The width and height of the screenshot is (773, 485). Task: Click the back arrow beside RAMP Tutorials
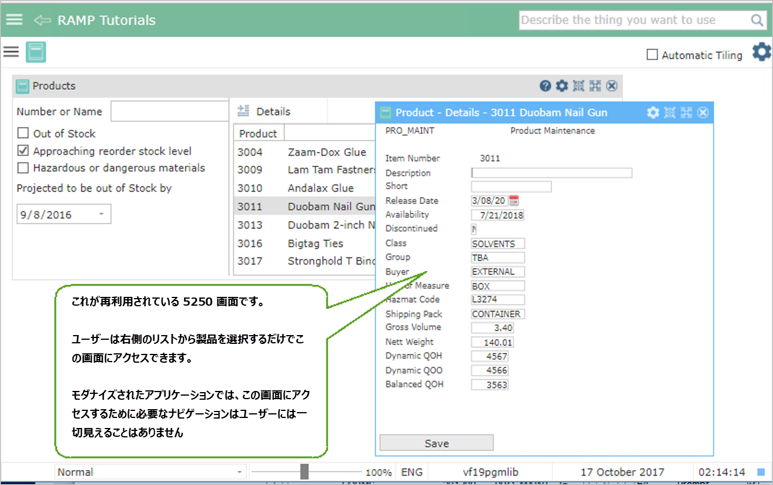[x=42, y=20]
